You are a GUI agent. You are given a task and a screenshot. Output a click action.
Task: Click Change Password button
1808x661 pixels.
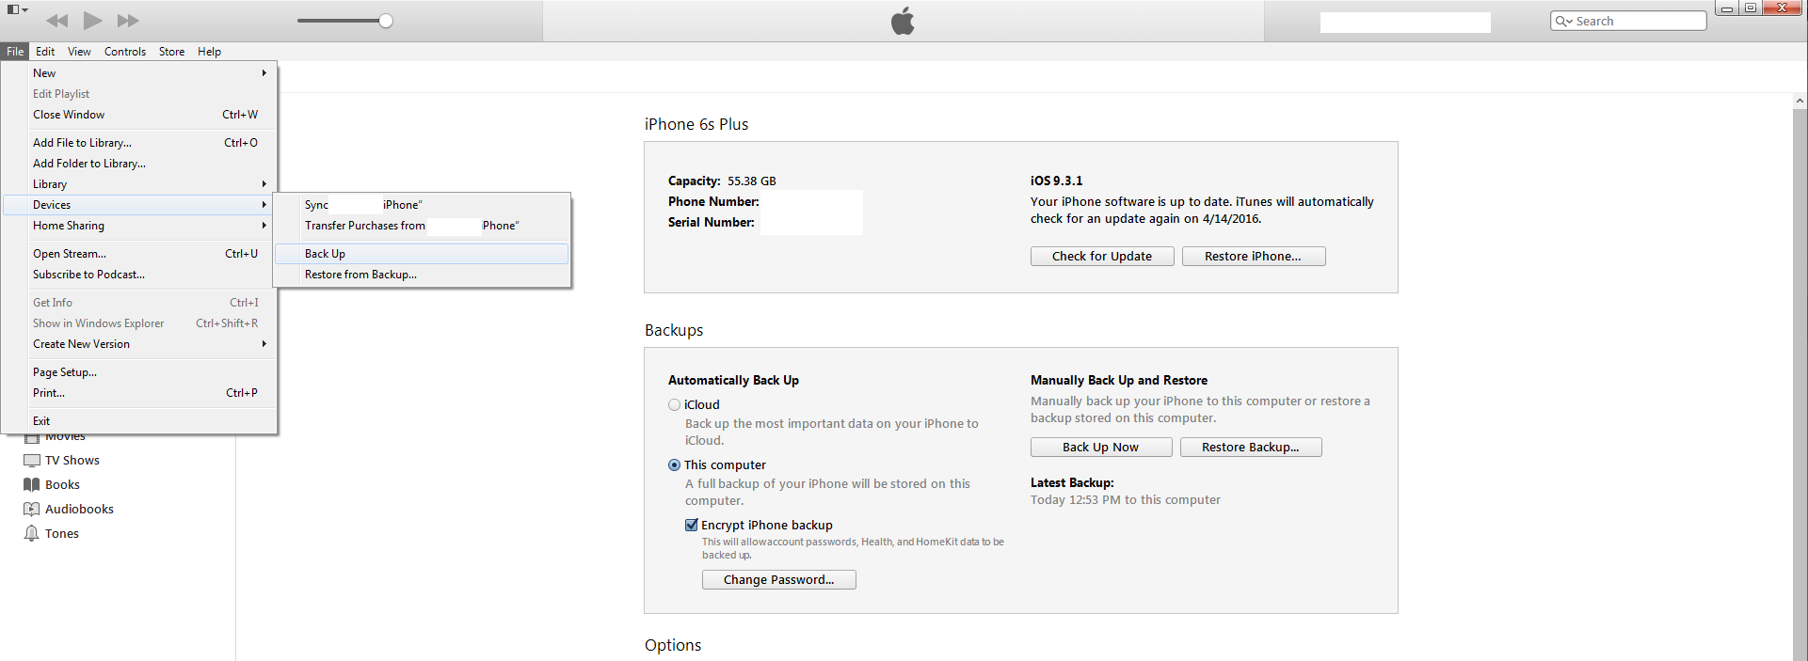click(779, 580)
